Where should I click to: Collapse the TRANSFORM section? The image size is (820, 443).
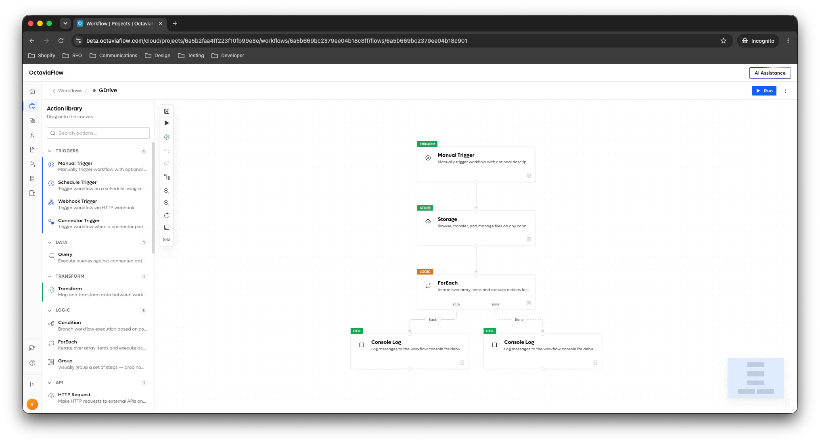click(50, 277)
